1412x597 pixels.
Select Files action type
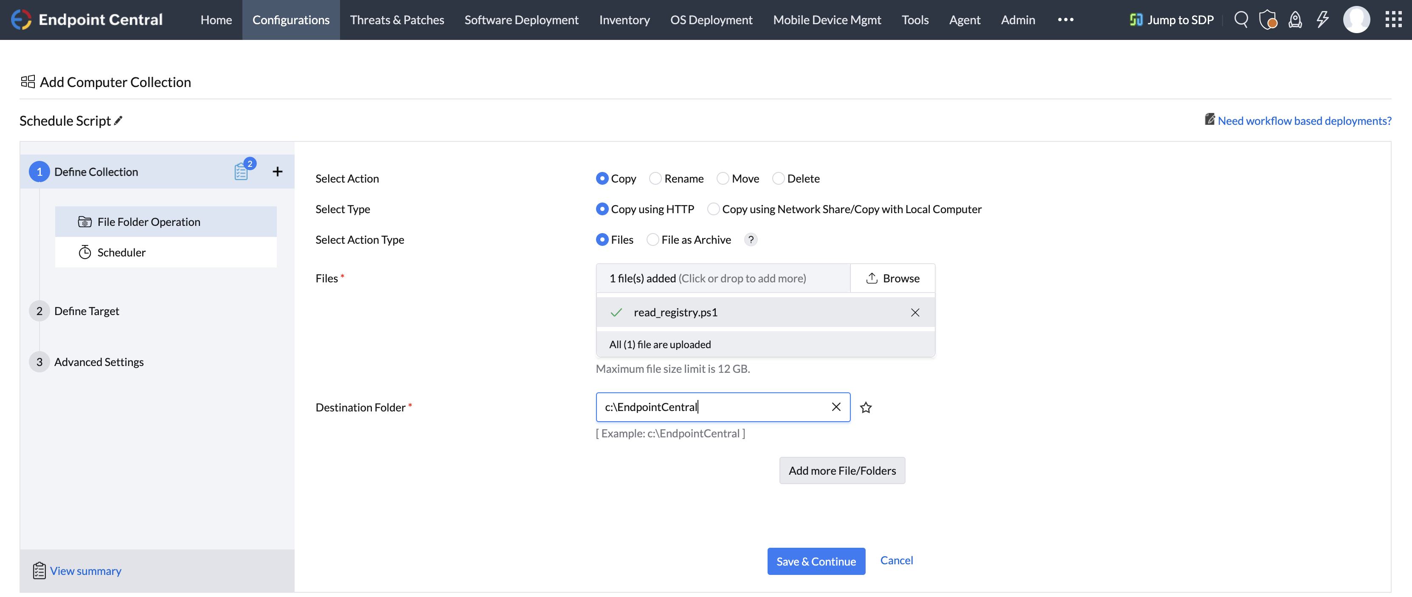point(602,239)
